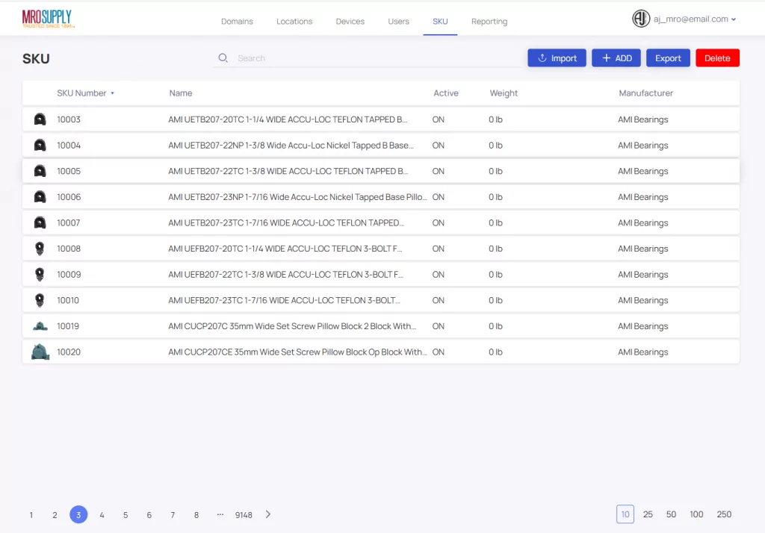
Task: Open SKU number 10007
Action: (69, 223)
